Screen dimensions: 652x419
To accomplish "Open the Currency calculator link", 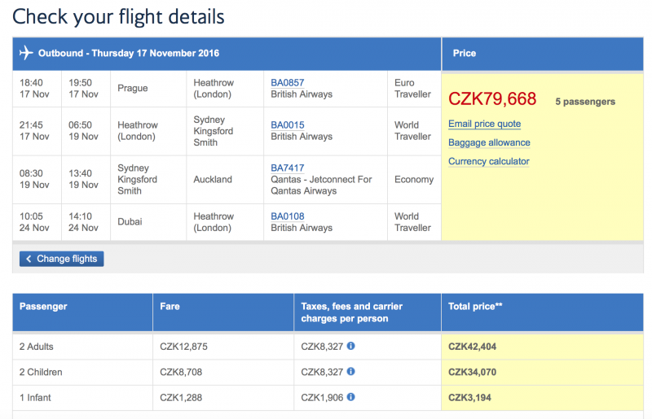I will tap(488, 161).
